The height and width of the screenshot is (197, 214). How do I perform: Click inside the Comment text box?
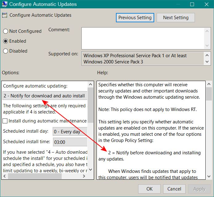pos(143,38)
